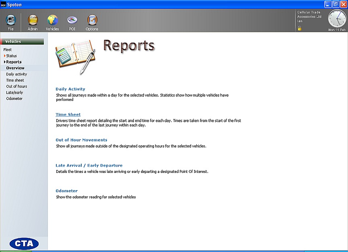
Task: Open Out of Hour Movements link
Action: pyautogui.click(x=81, y=140)
